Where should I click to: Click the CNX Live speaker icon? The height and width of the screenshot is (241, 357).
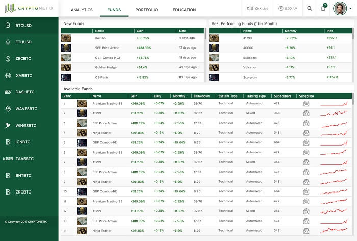click(250, 9)
